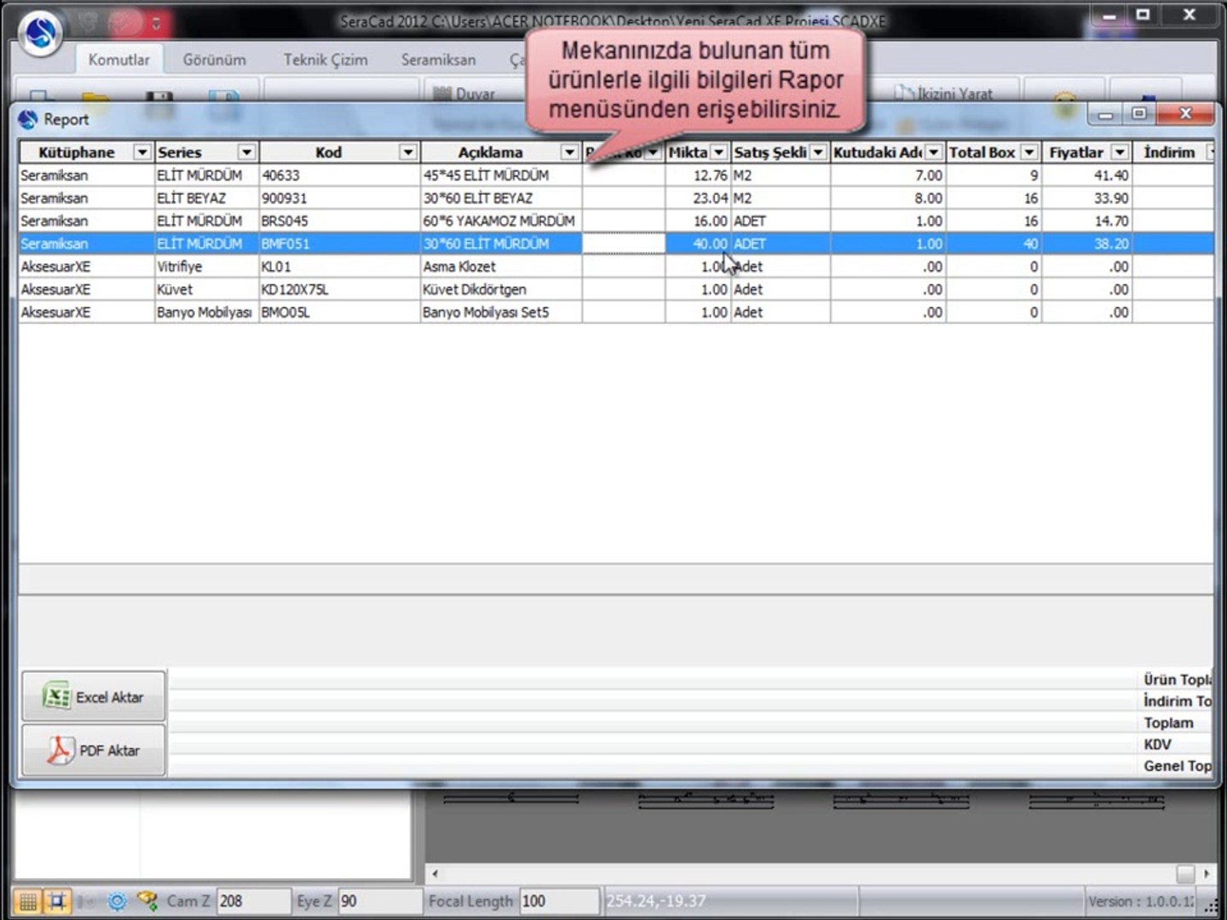Screen dimensions: 1227x920
Task: Click the PDF Aktar export button
Action: click(x=94, y=750)
